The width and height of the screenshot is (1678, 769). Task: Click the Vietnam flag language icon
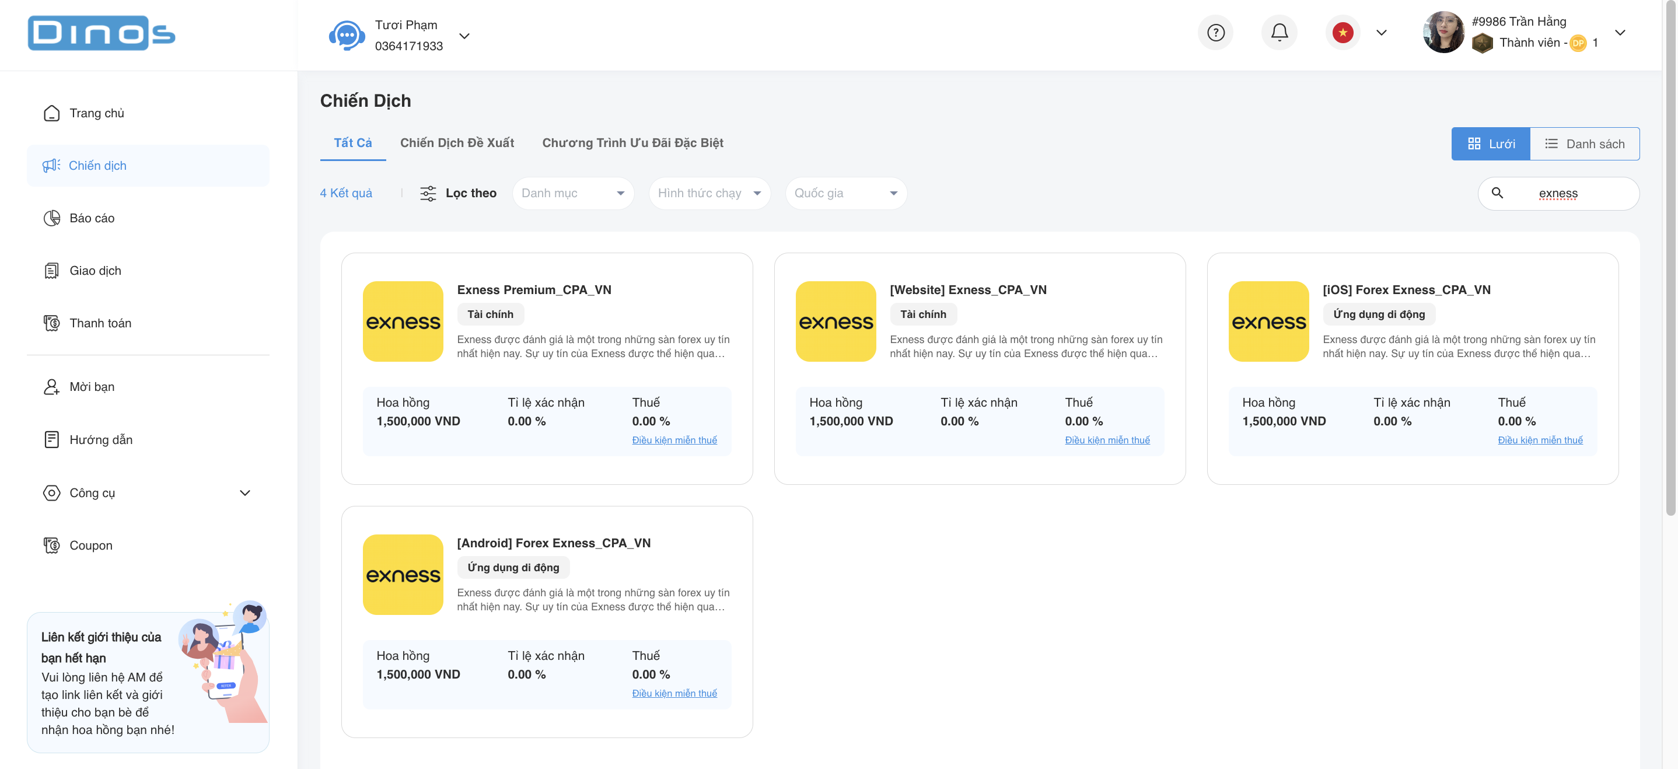coord(1343,33)
